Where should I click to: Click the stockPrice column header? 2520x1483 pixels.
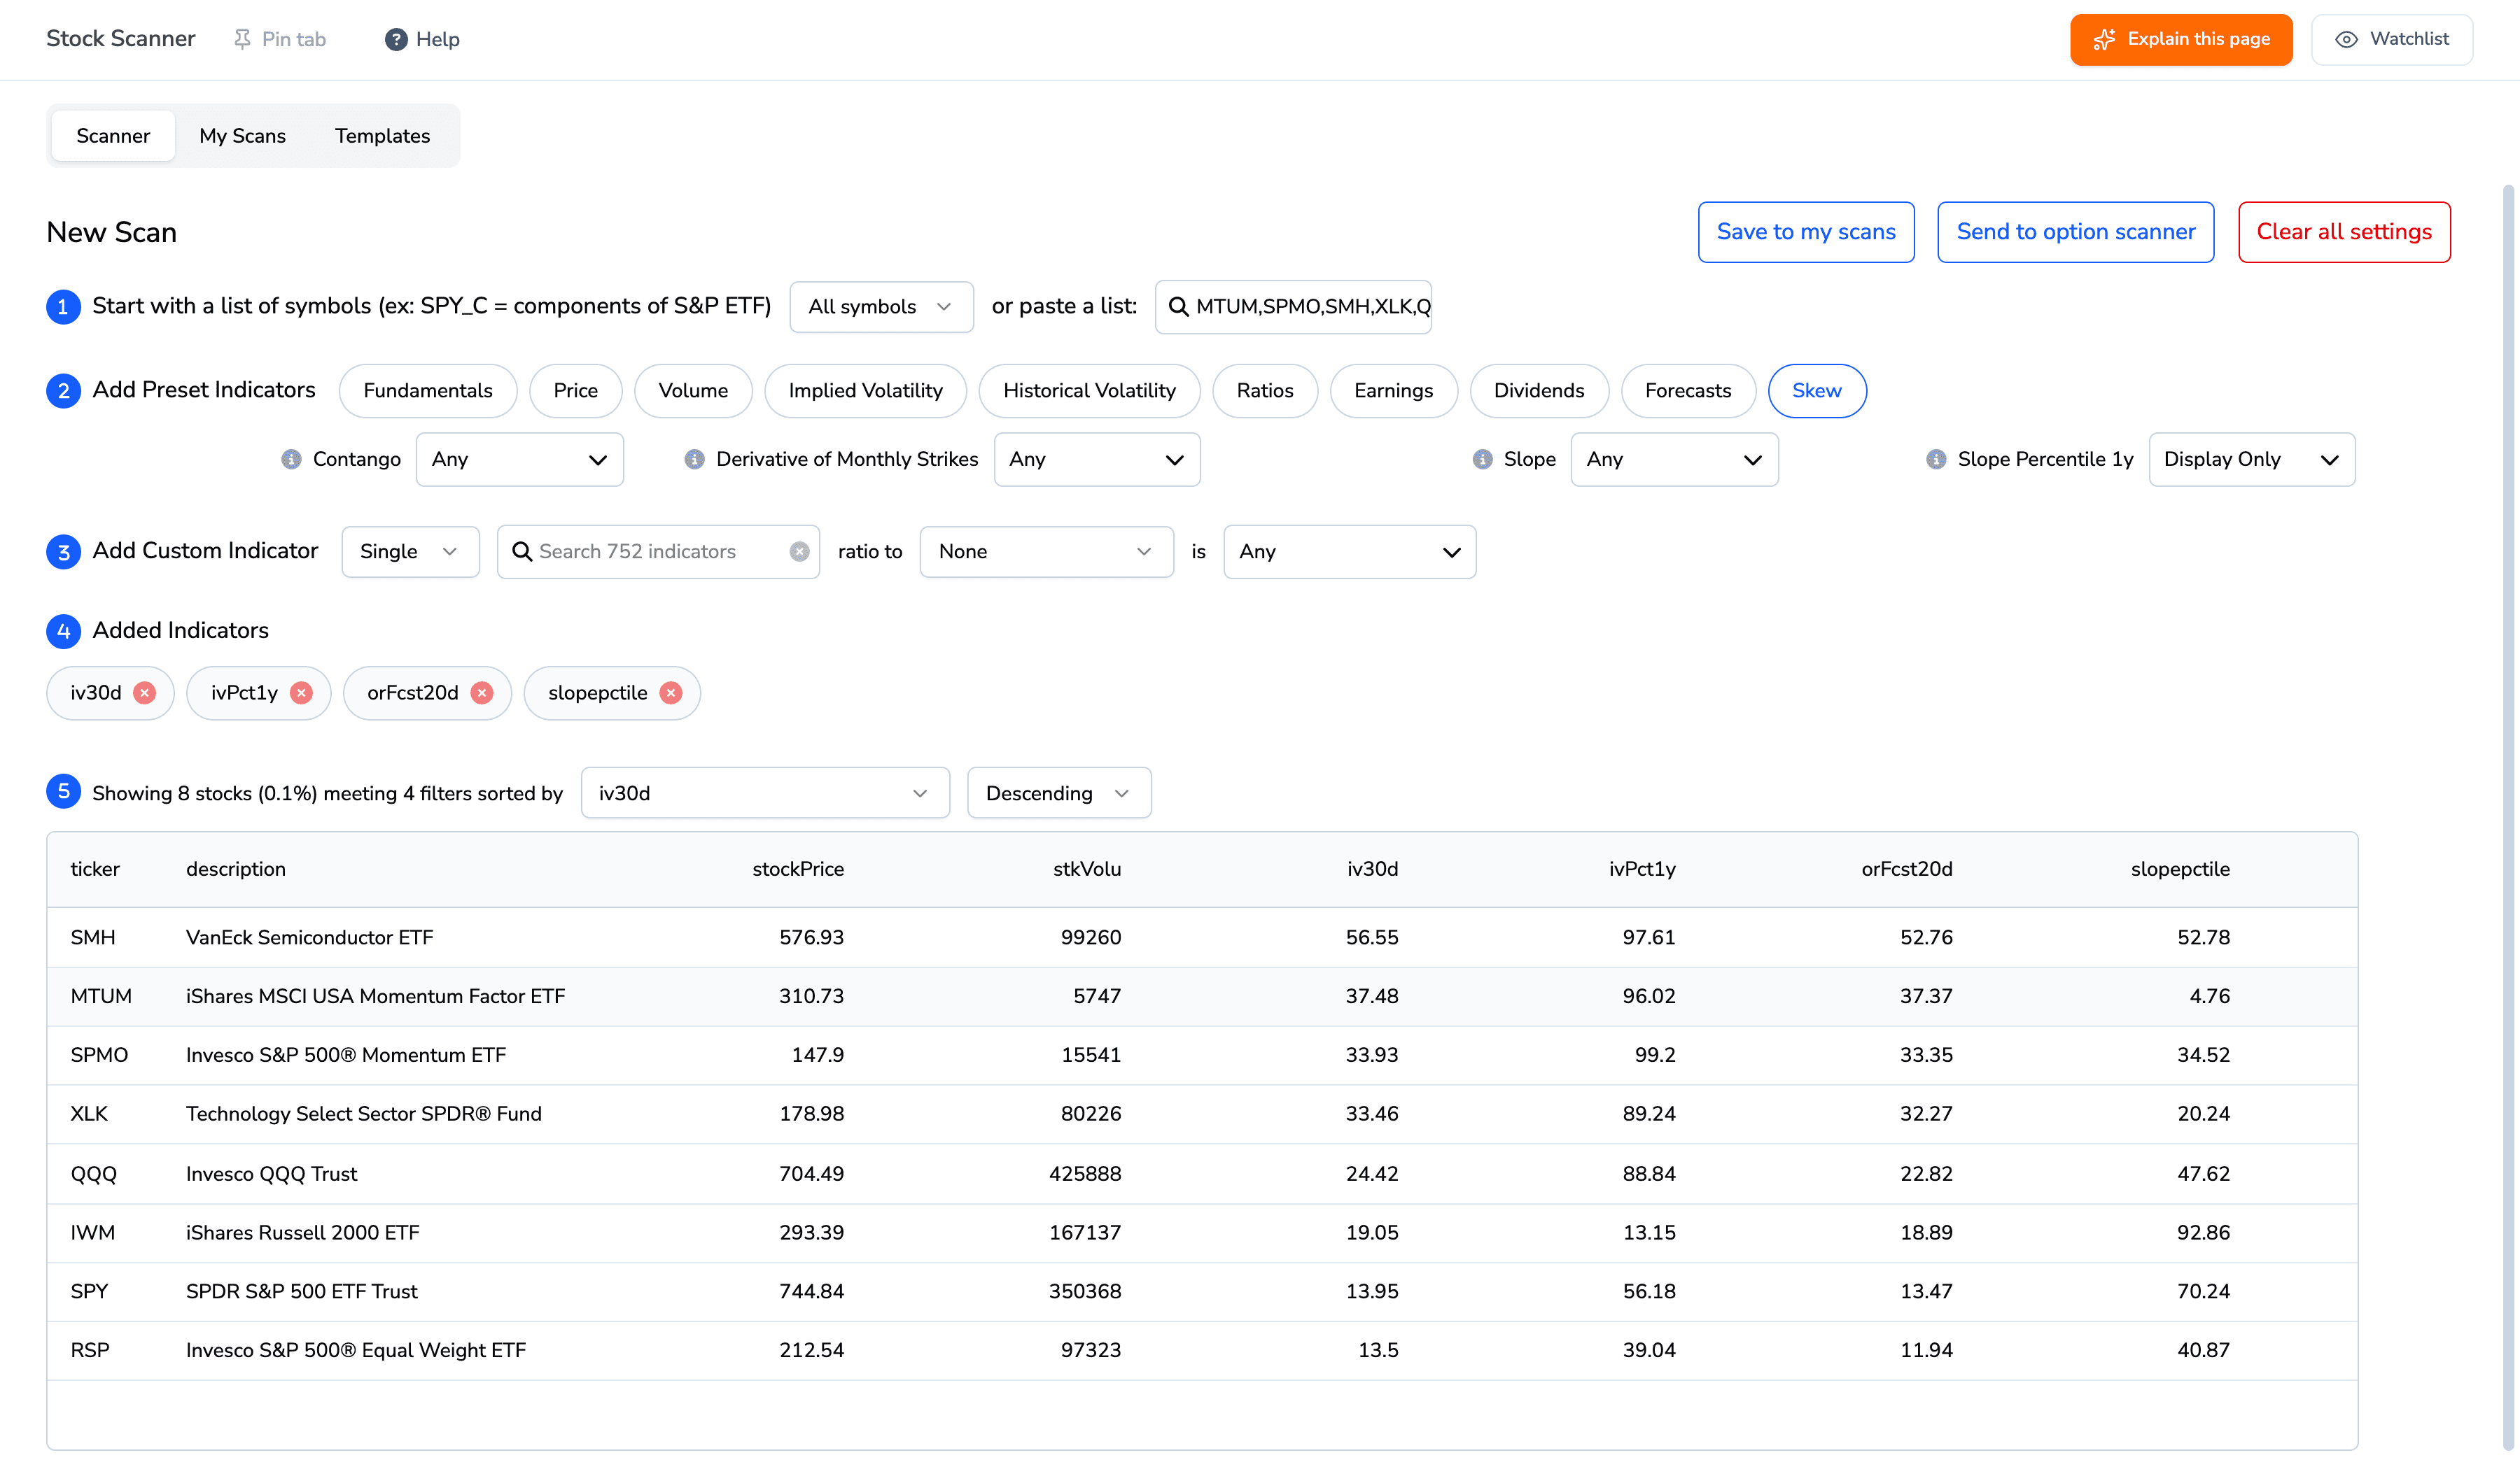click(x=798, y=870)
